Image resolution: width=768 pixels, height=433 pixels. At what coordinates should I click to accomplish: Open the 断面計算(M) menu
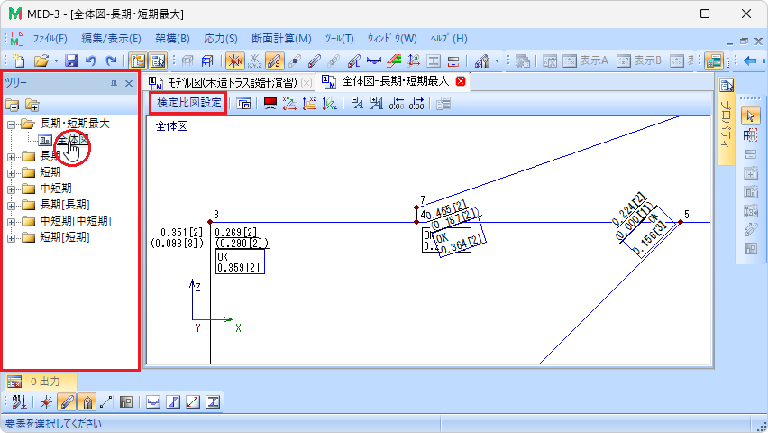281,39
